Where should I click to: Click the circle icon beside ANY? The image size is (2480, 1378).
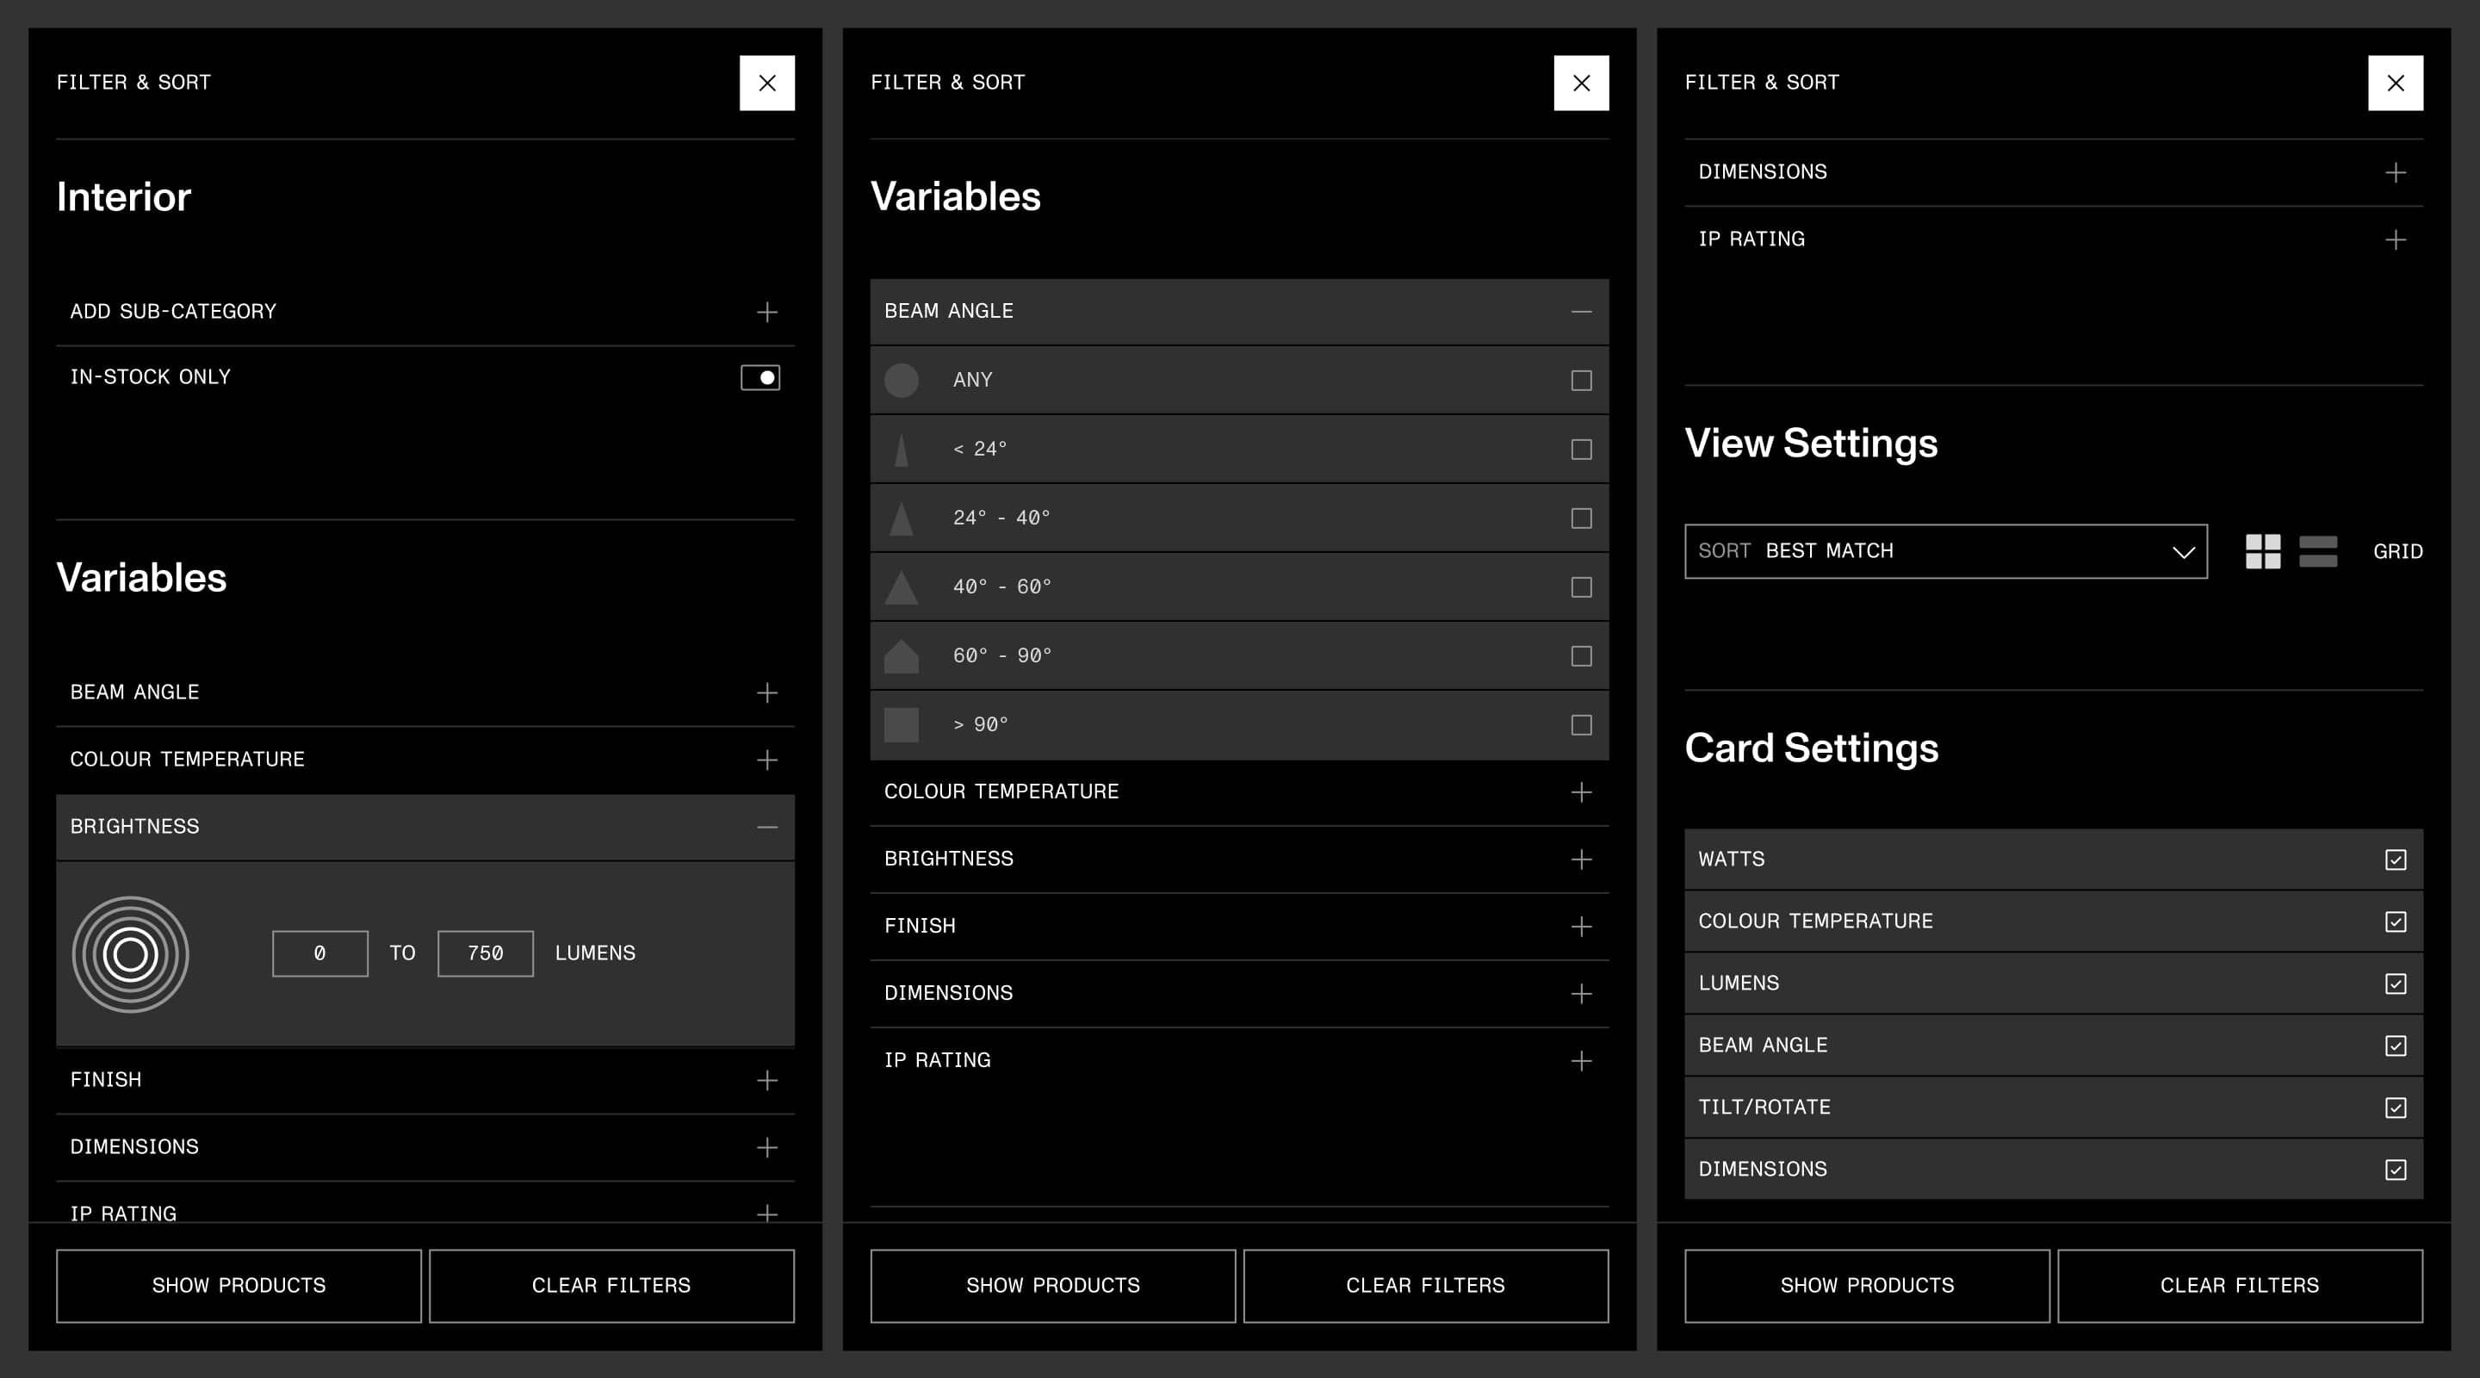[x=901, y=381]
